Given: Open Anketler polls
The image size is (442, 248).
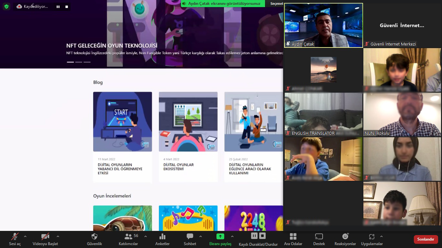Looking at the screenshot, I should pyautogui.click(x=162, y=239).
